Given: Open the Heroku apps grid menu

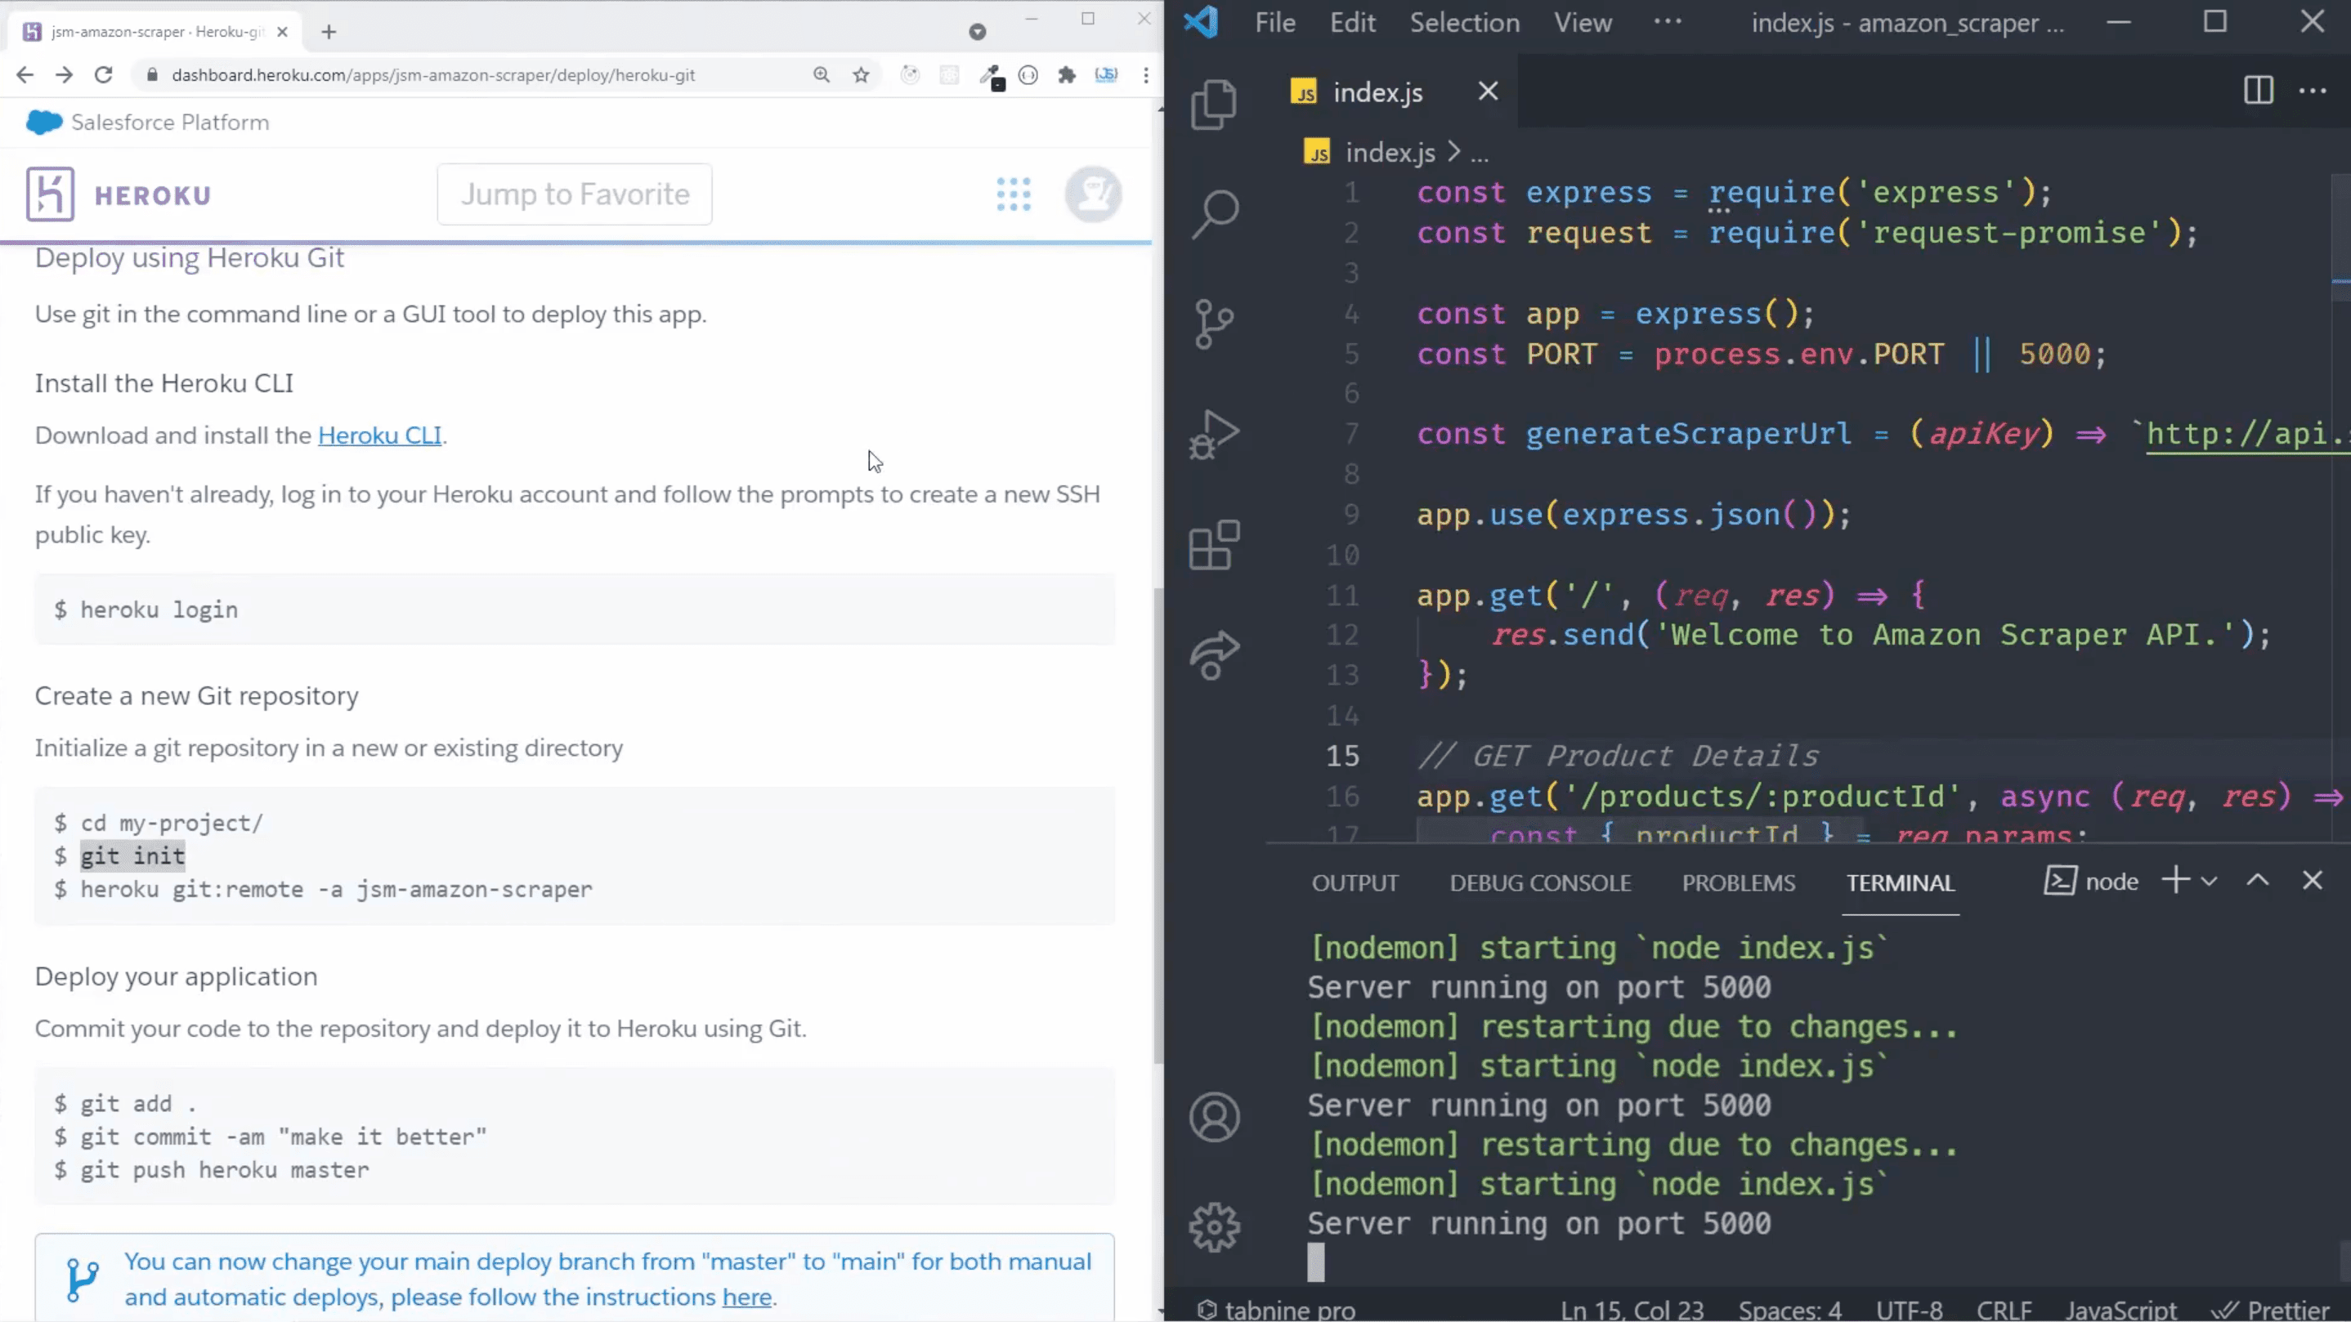Looking at the screenshot, I should pos(1014,194).
